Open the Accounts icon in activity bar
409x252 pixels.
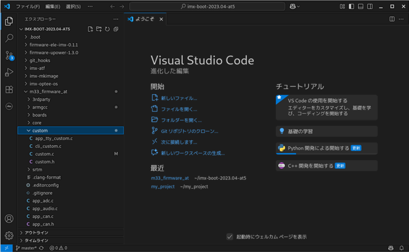(x=9, y=219)
